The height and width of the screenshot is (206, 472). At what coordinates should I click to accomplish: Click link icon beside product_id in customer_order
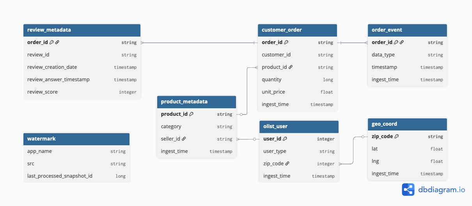click(291, 67)
